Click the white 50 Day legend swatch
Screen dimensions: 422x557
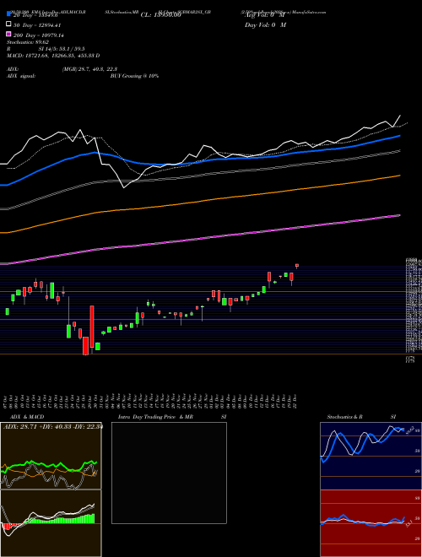point(8,24)
